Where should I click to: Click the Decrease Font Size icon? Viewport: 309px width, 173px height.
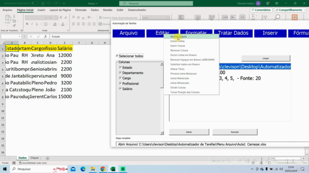pos(66,18)
